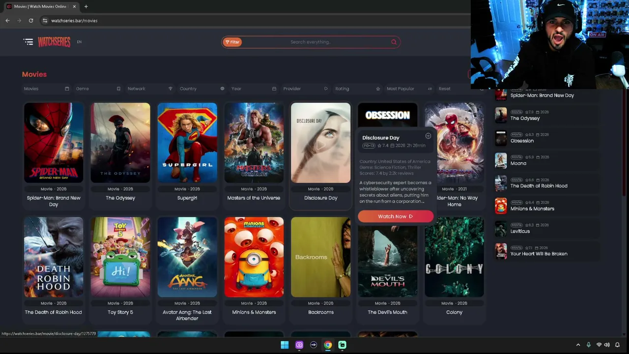Open the Minions & Monsters poster
The width and height of the screenshot is (629, 354).
pos(254,257)
